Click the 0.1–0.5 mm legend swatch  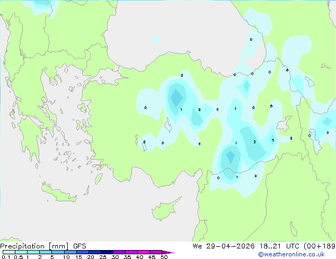(9, 252)
